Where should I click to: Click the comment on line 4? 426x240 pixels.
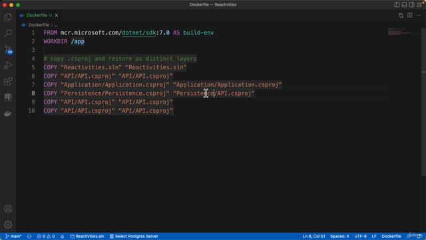pyautogui.click(x=120, y=59)
